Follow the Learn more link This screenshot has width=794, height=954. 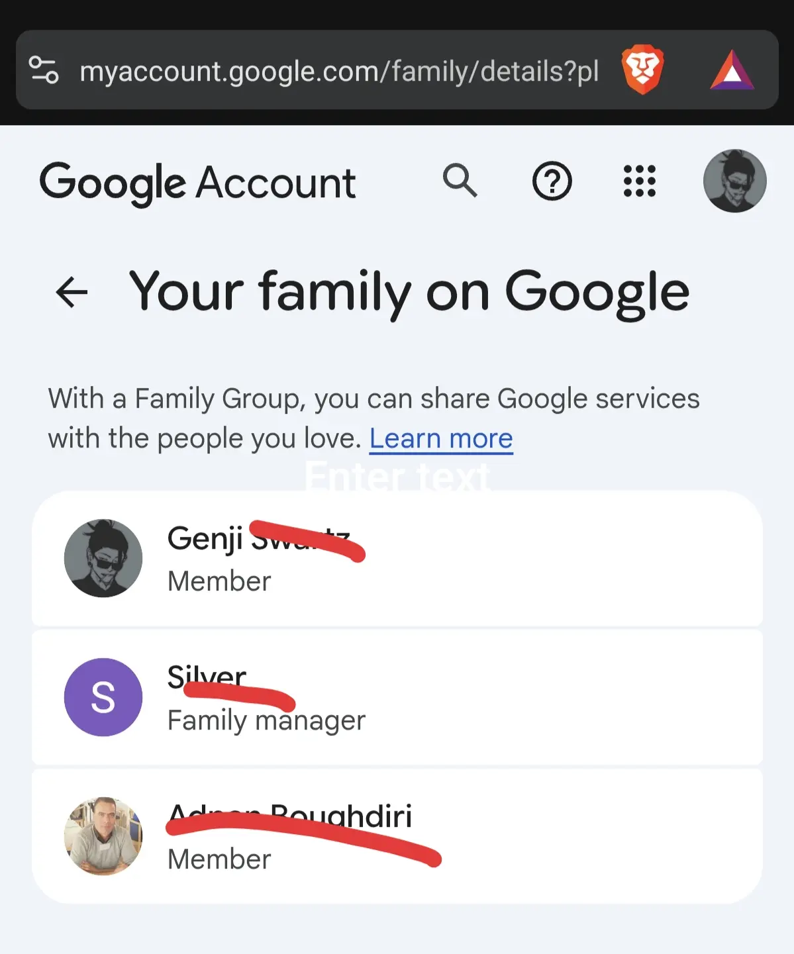[441, 438]
